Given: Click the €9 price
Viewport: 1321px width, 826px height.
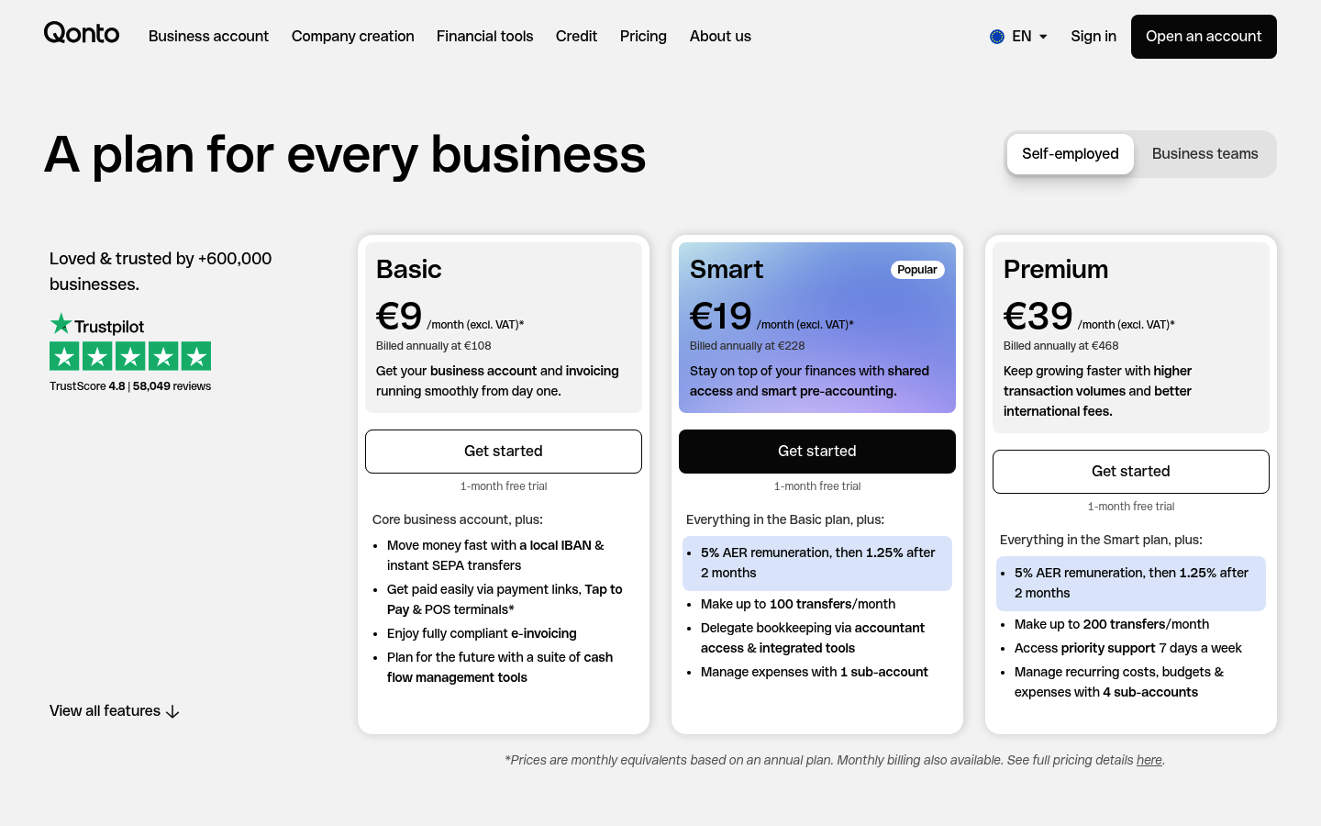Looking at the screenshot, I should pyautogui.click(x=399, y=317).
